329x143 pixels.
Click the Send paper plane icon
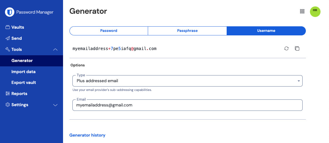click(x=8, y=38)
